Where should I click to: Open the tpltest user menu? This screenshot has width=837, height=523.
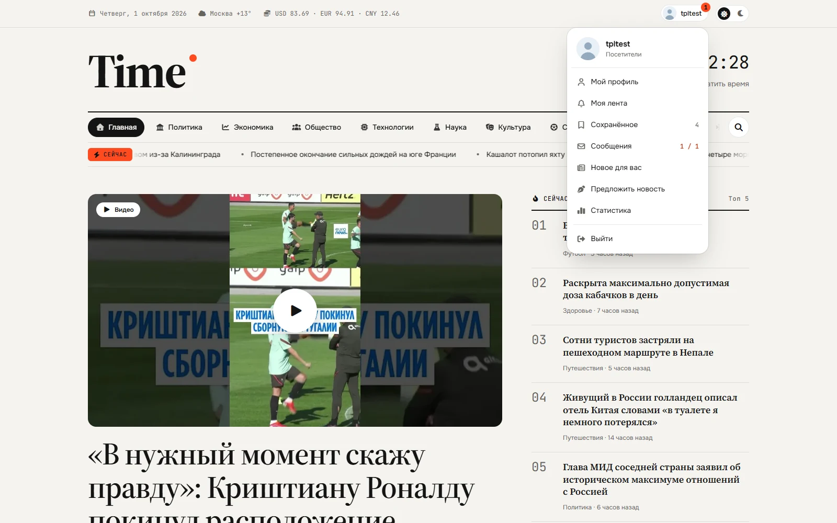pyautogui.click(x=684, y=14)
